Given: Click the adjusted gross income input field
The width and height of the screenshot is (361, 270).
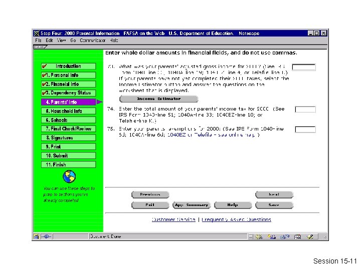Looking at the screenshot, I should coord(304,67).
